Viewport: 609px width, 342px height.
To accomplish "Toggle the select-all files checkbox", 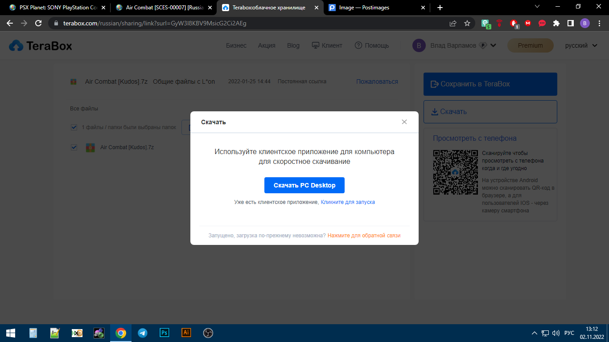I will (74, 127).
